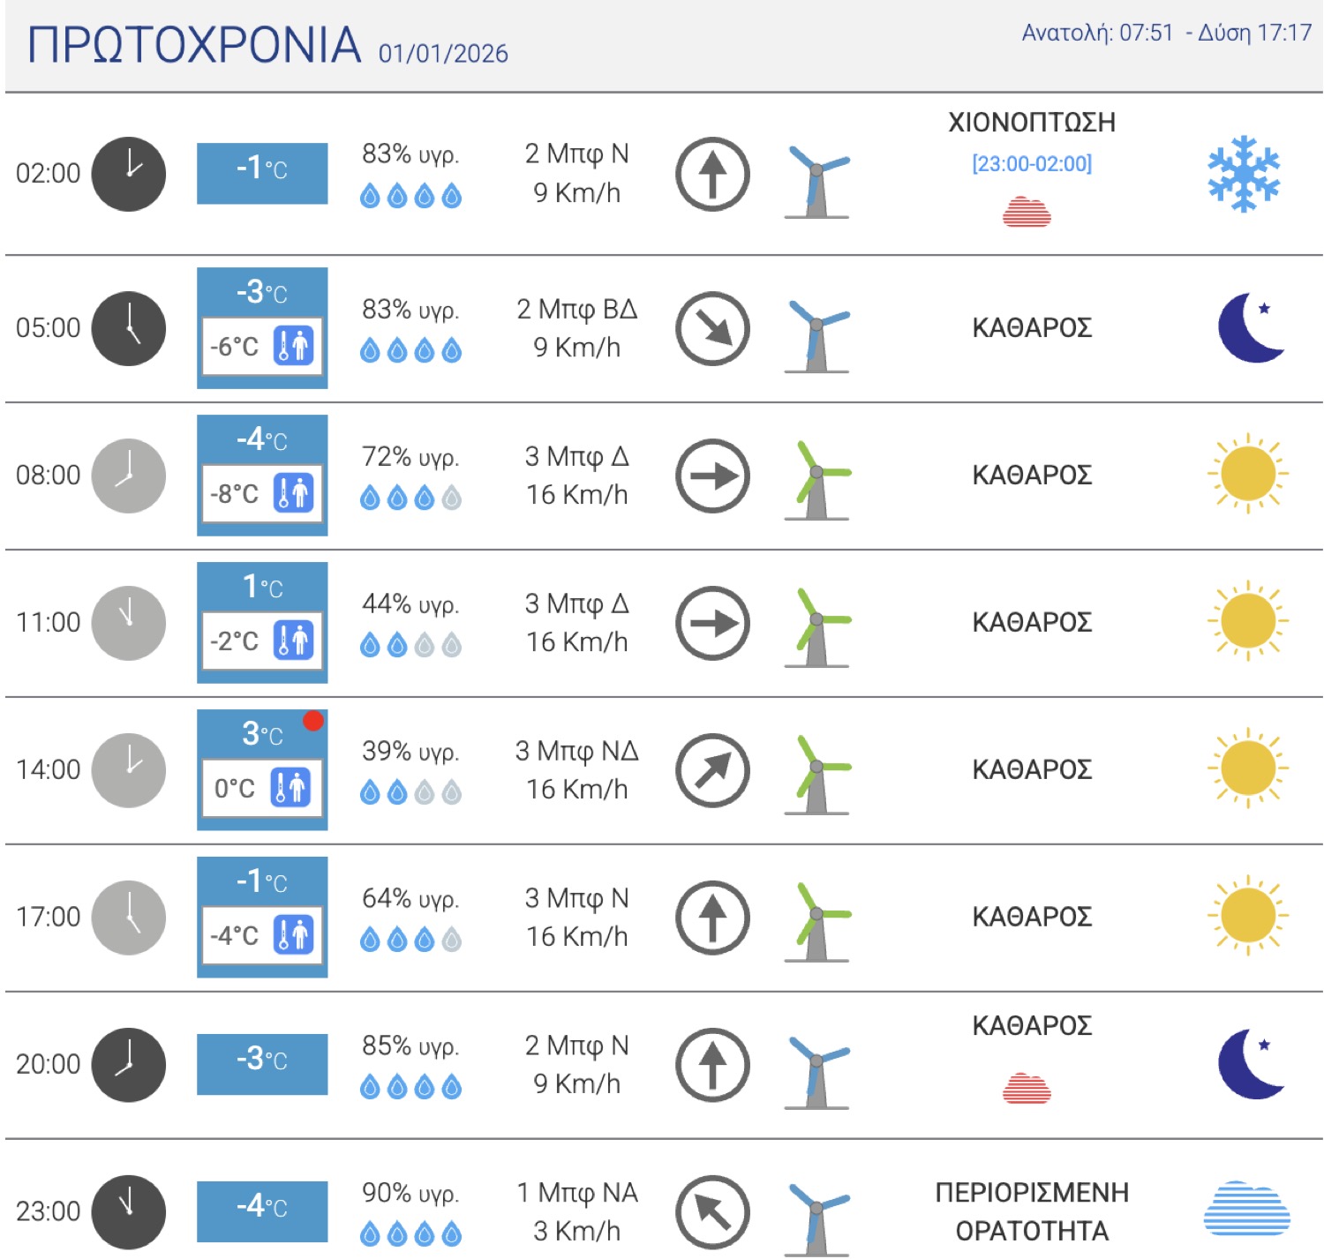The height and width of the screenshot is (1259, 1324).
Task: Click the crescent moon icon at 05:00
Action: 1250,327
